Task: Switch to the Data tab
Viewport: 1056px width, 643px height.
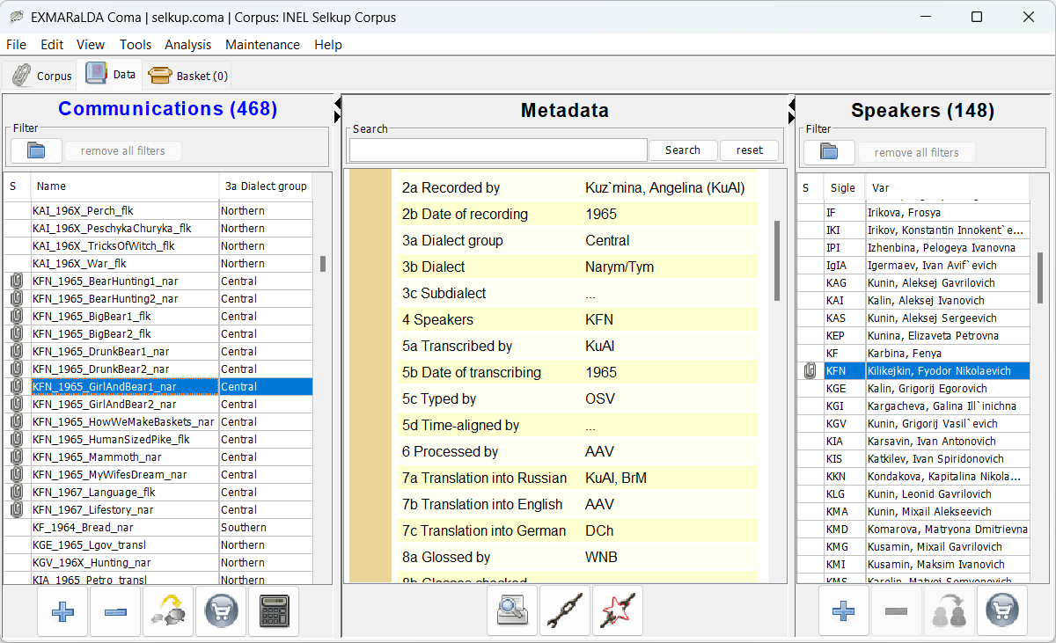Action: pos(110,75)
